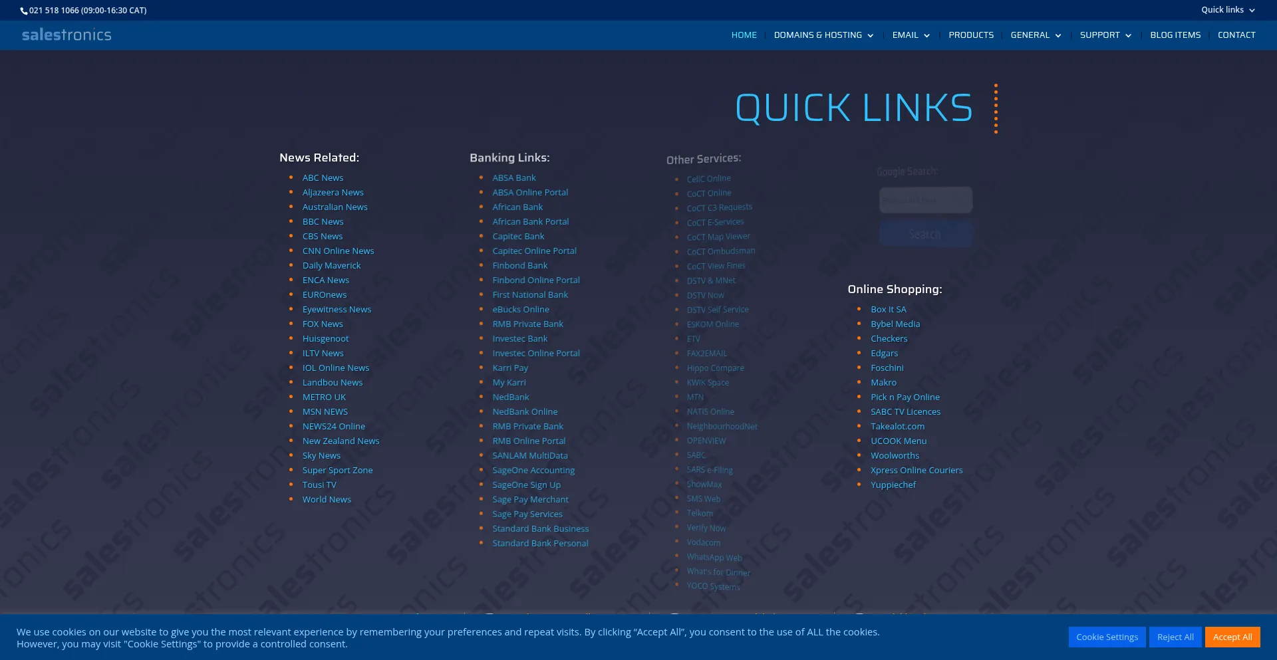Viewport: 1277px width, 660px height.
Task: Open Blog Items in the navigation
Action: point(1175,35)
